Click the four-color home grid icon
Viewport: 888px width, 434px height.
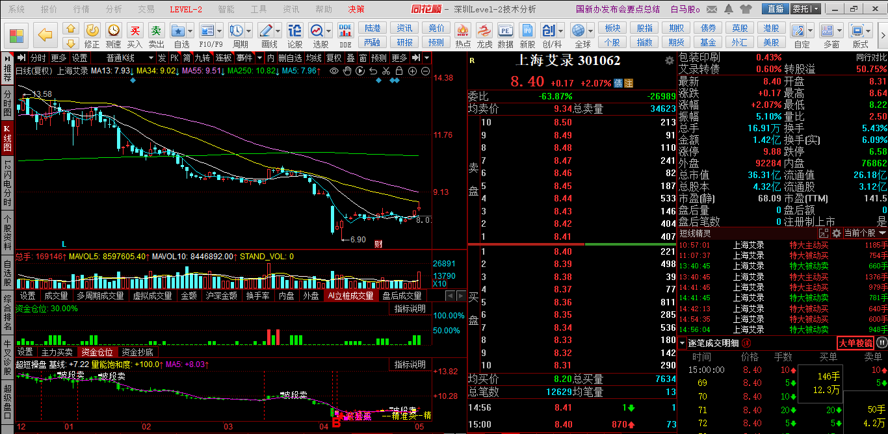[x=17, y=34]
